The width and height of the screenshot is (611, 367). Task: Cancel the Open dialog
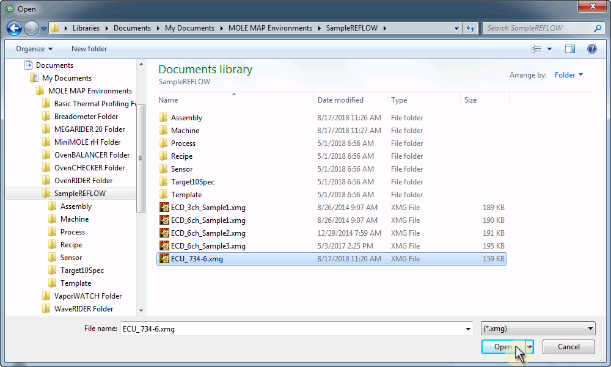point(568,347)
